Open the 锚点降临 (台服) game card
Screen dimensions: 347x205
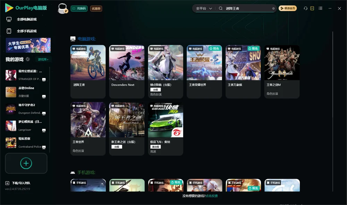(166, 72)
